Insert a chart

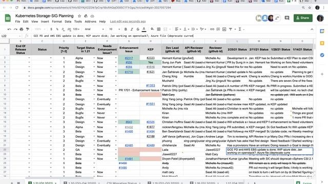click(224, 29)
